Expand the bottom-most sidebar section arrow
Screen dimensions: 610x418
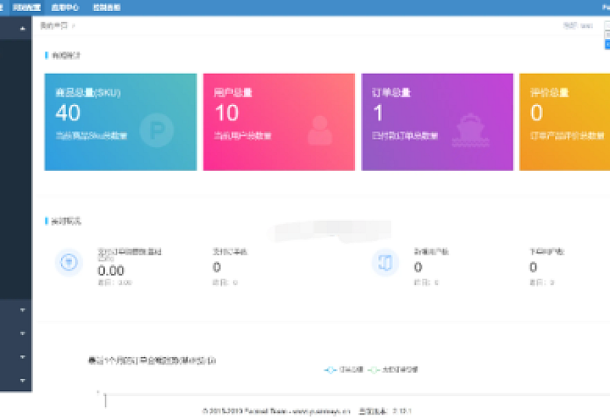23,380
